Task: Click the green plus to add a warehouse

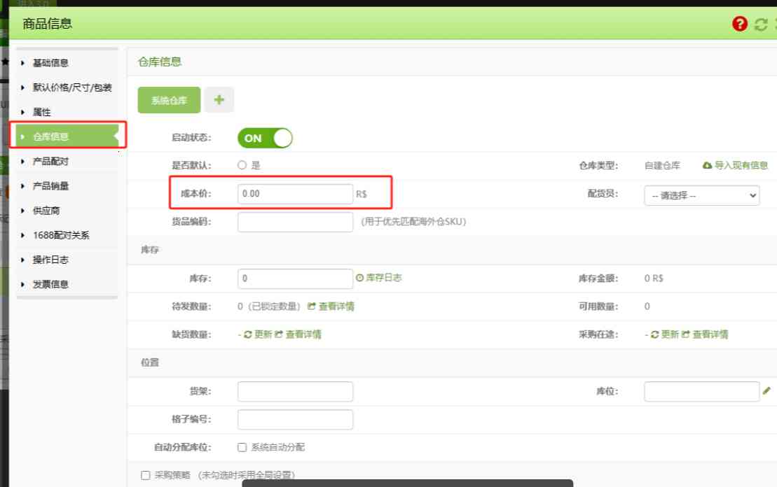Action: click(220, 99)
